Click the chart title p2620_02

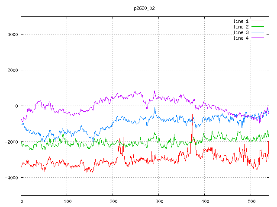point(144,8)
